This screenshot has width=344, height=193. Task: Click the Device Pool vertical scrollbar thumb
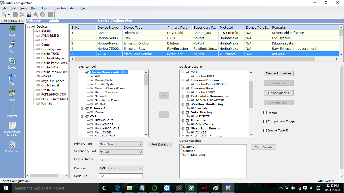pos(146,80)
